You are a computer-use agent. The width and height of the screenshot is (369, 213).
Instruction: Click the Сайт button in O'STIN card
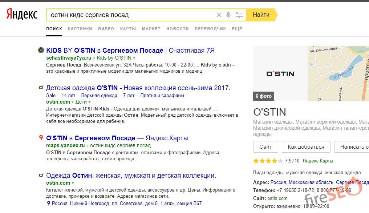tap(265, 147)
